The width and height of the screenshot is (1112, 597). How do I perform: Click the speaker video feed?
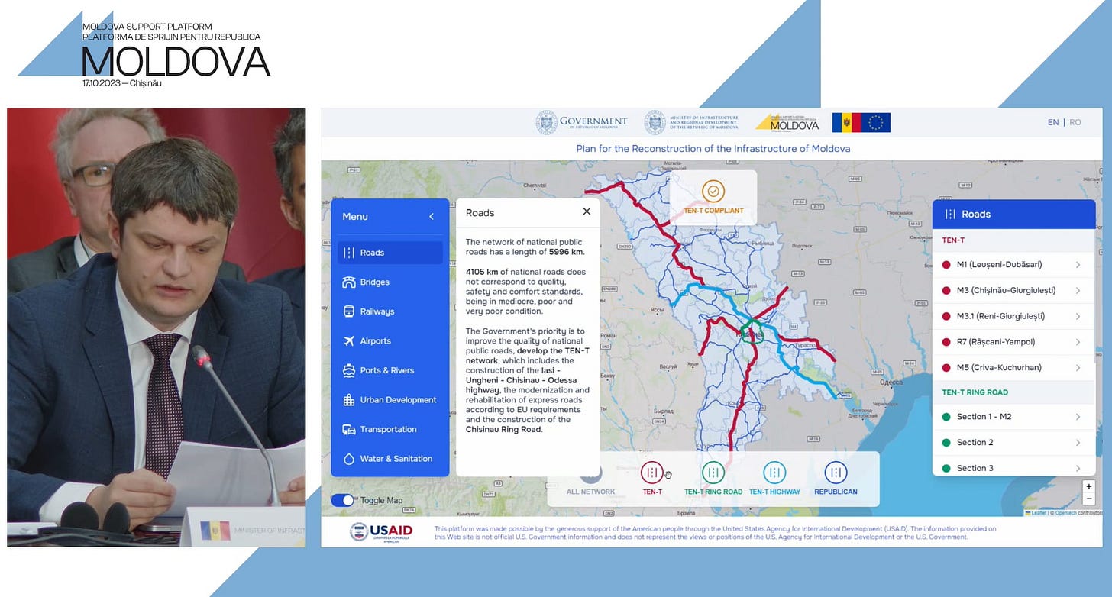[x=157, y=327]
